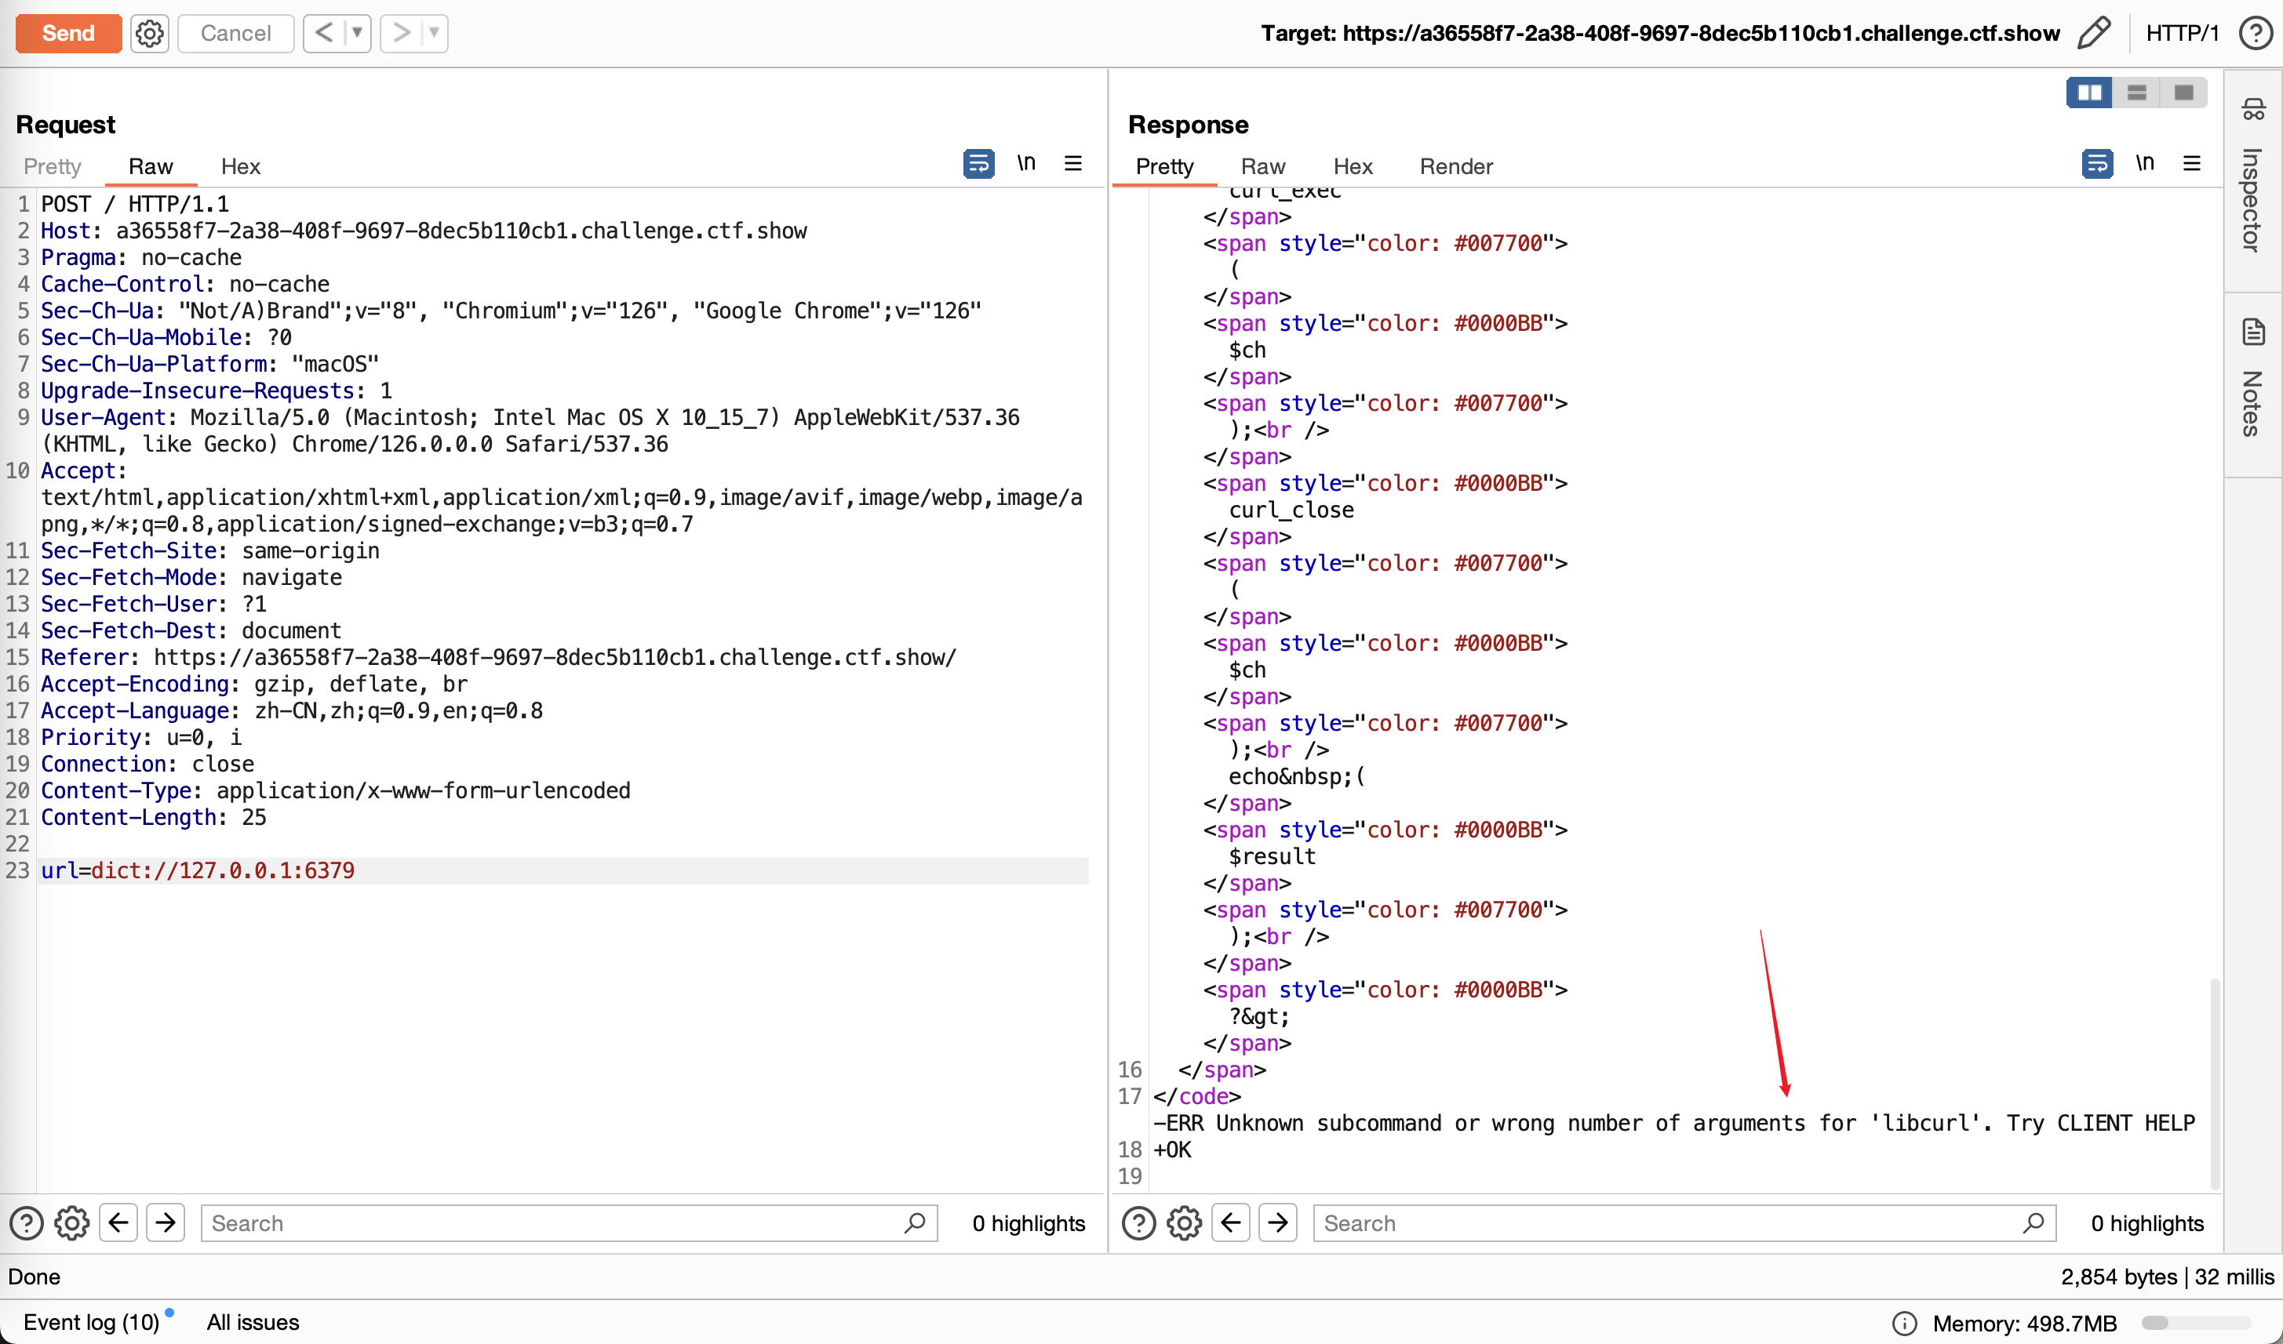2283x1344 pixels.
Task: Switch to top-bottom layout view
Action: [x=2136, y=93]
